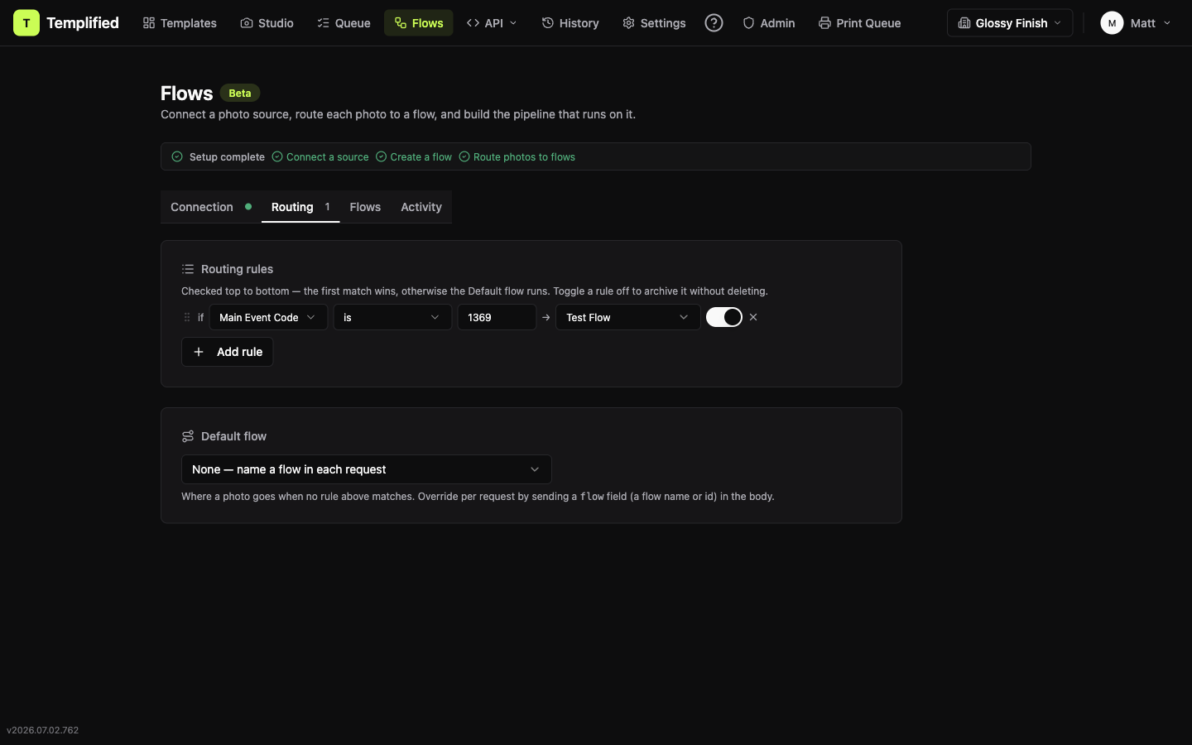Open Settings gear icon
Image resolution: width=1192 pixels, height=745 pixels.
click(x=629, y=23)
